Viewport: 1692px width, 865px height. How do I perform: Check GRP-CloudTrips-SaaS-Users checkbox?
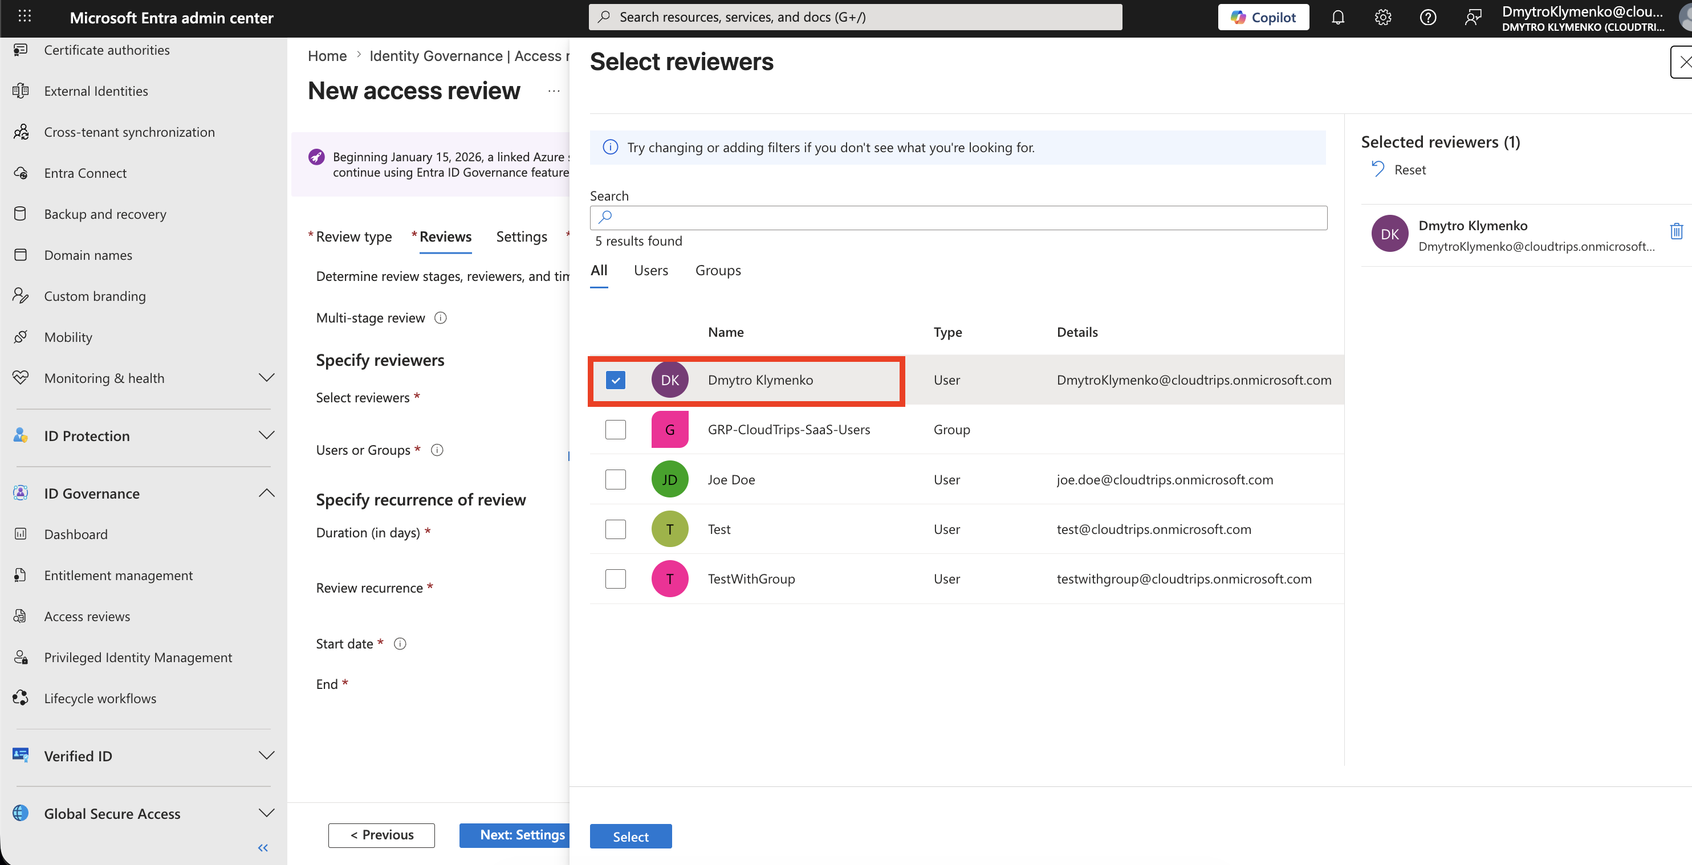pos(616,430)
